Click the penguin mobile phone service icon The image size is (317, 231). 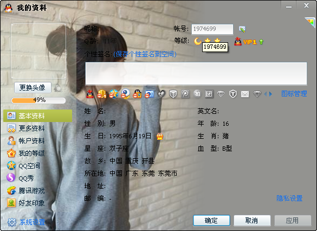(x=138, y=94)
